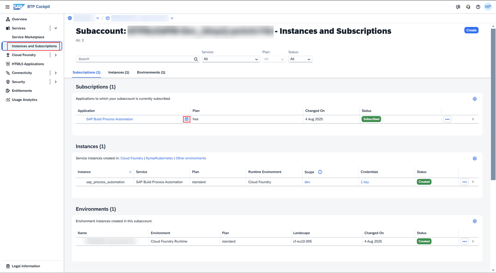Click the subaccount icon in the breadcrumb
This screenshot has height=273, width=496.
click(x=107, y=18)
